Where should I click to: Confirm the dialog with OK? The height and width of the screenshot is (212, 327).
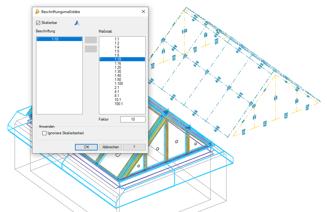(86, 147)
